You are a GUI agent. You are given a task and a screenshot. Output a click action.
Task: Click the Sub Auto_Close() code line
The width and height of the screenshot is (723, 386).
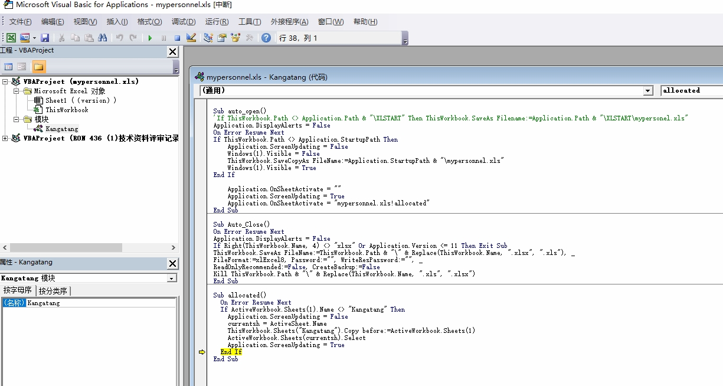[241, 224]
